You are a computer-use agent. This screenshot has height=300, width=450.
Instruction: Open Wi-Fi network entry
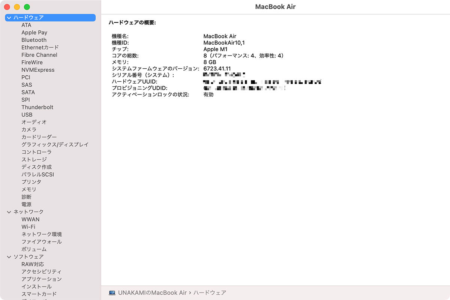(28, 227)
